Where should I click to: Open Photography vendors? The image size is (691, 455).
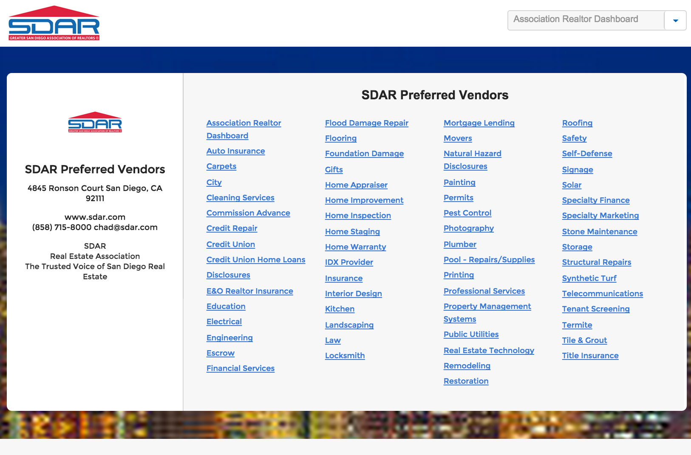(x=468, y=228)
